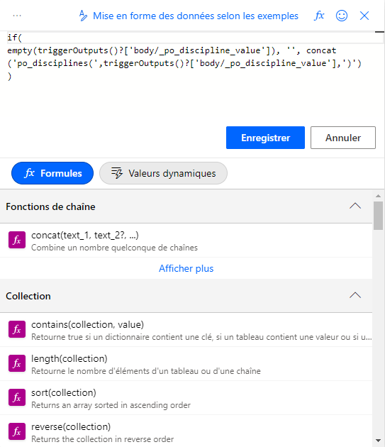
Task: Click the Annuler button
Action: (343, 138)
